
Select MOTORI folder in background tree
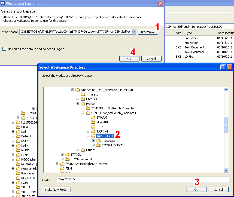click(27, 155)
